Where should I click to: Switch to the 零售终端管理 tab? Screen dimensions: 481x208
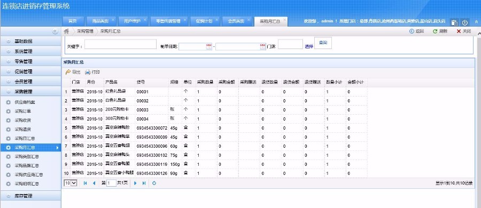pyautogui.click(x=168, y=21)
